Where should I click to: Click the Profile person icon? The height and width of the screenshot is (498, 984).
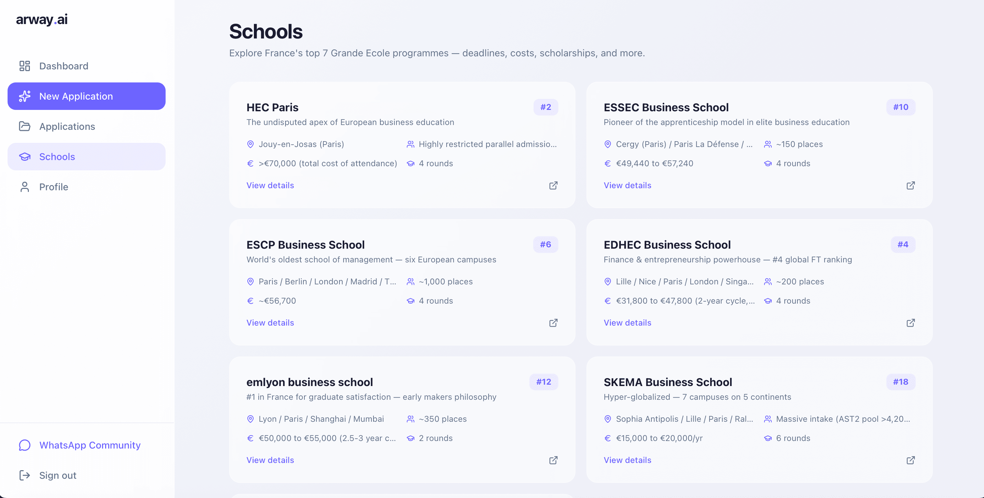click(24, 187)
